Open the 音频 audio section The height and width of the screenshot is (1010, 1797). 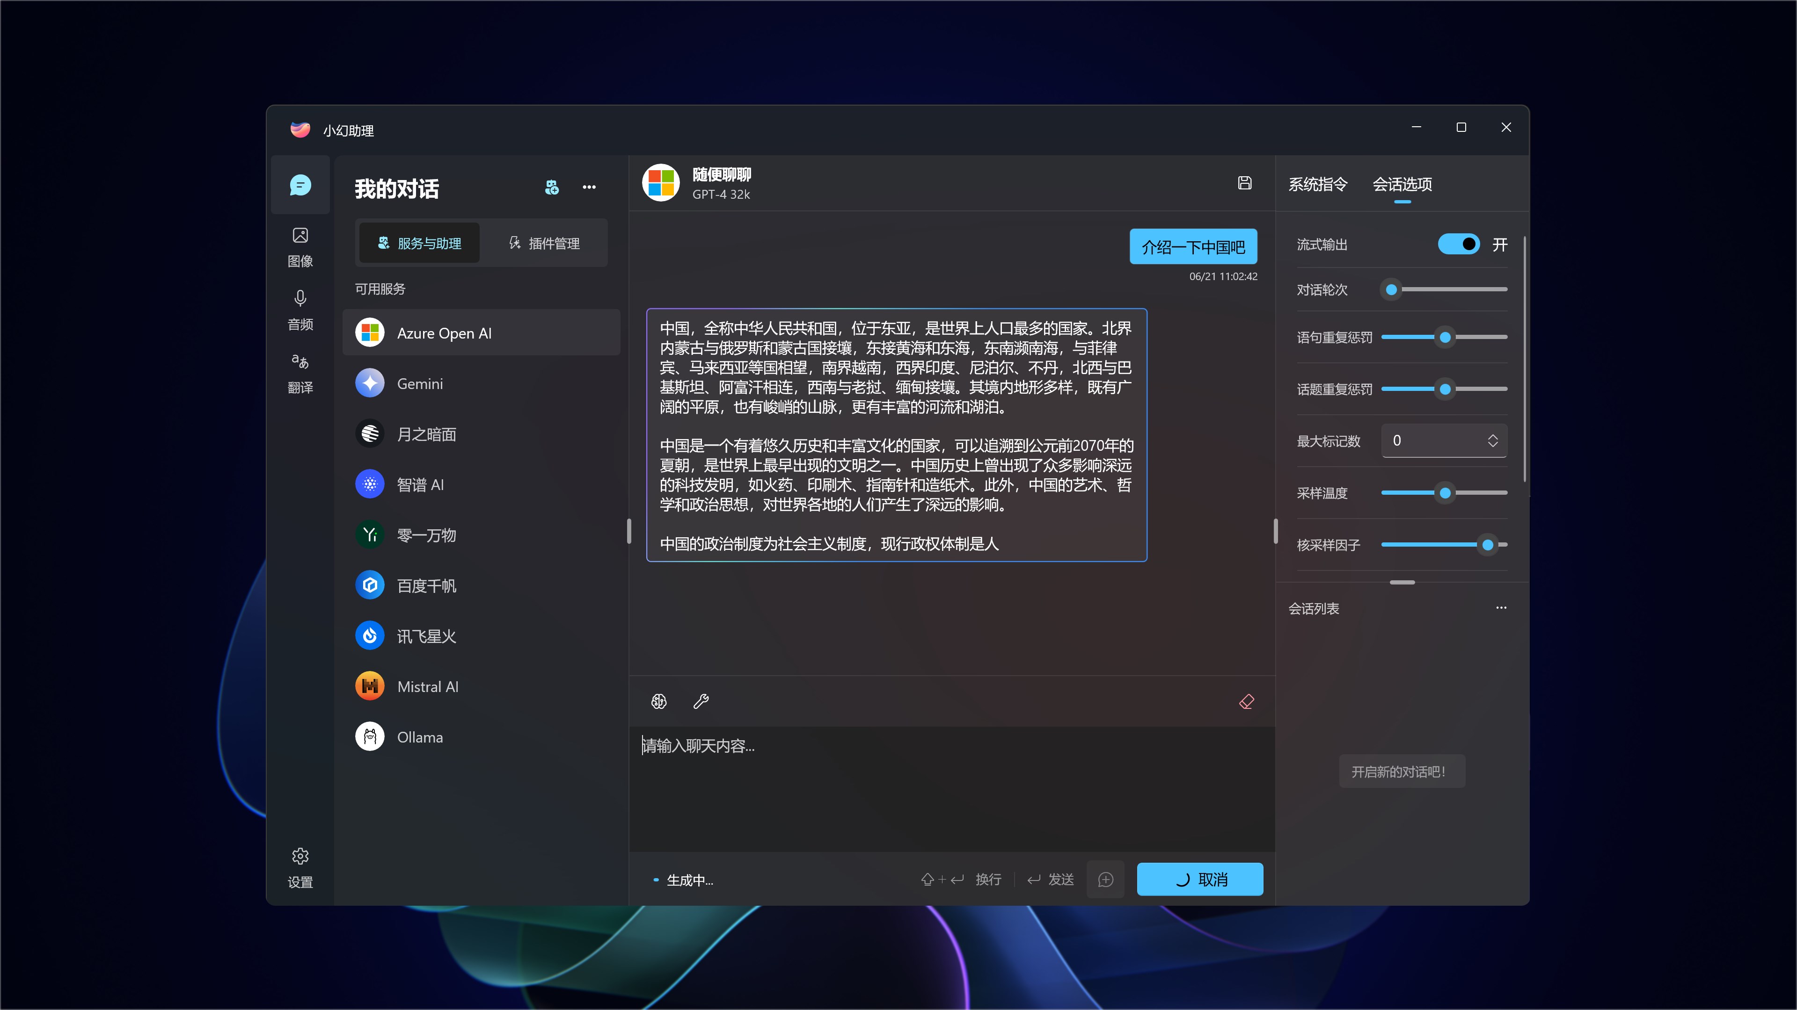click(x=300, y=310)
